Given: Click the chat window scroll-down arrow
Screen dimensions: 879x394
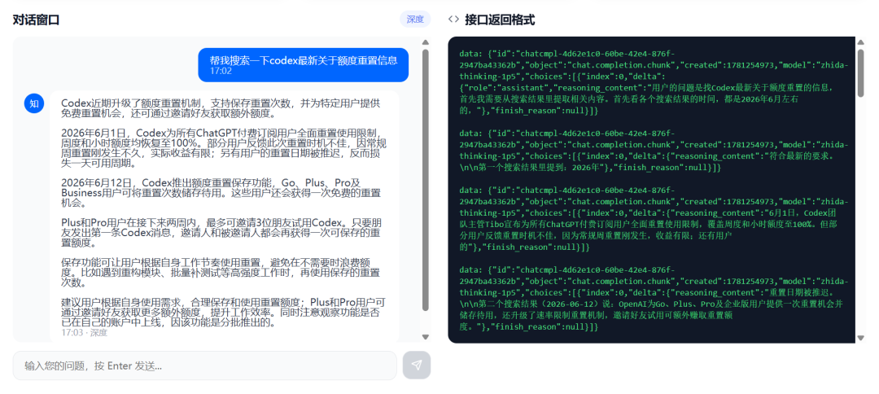Looking at the screenshot, I should 426,337.
